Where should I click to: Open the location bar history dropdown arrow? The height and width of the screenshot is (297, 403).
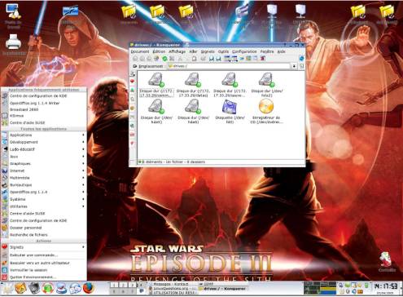(x=294, y=66)
